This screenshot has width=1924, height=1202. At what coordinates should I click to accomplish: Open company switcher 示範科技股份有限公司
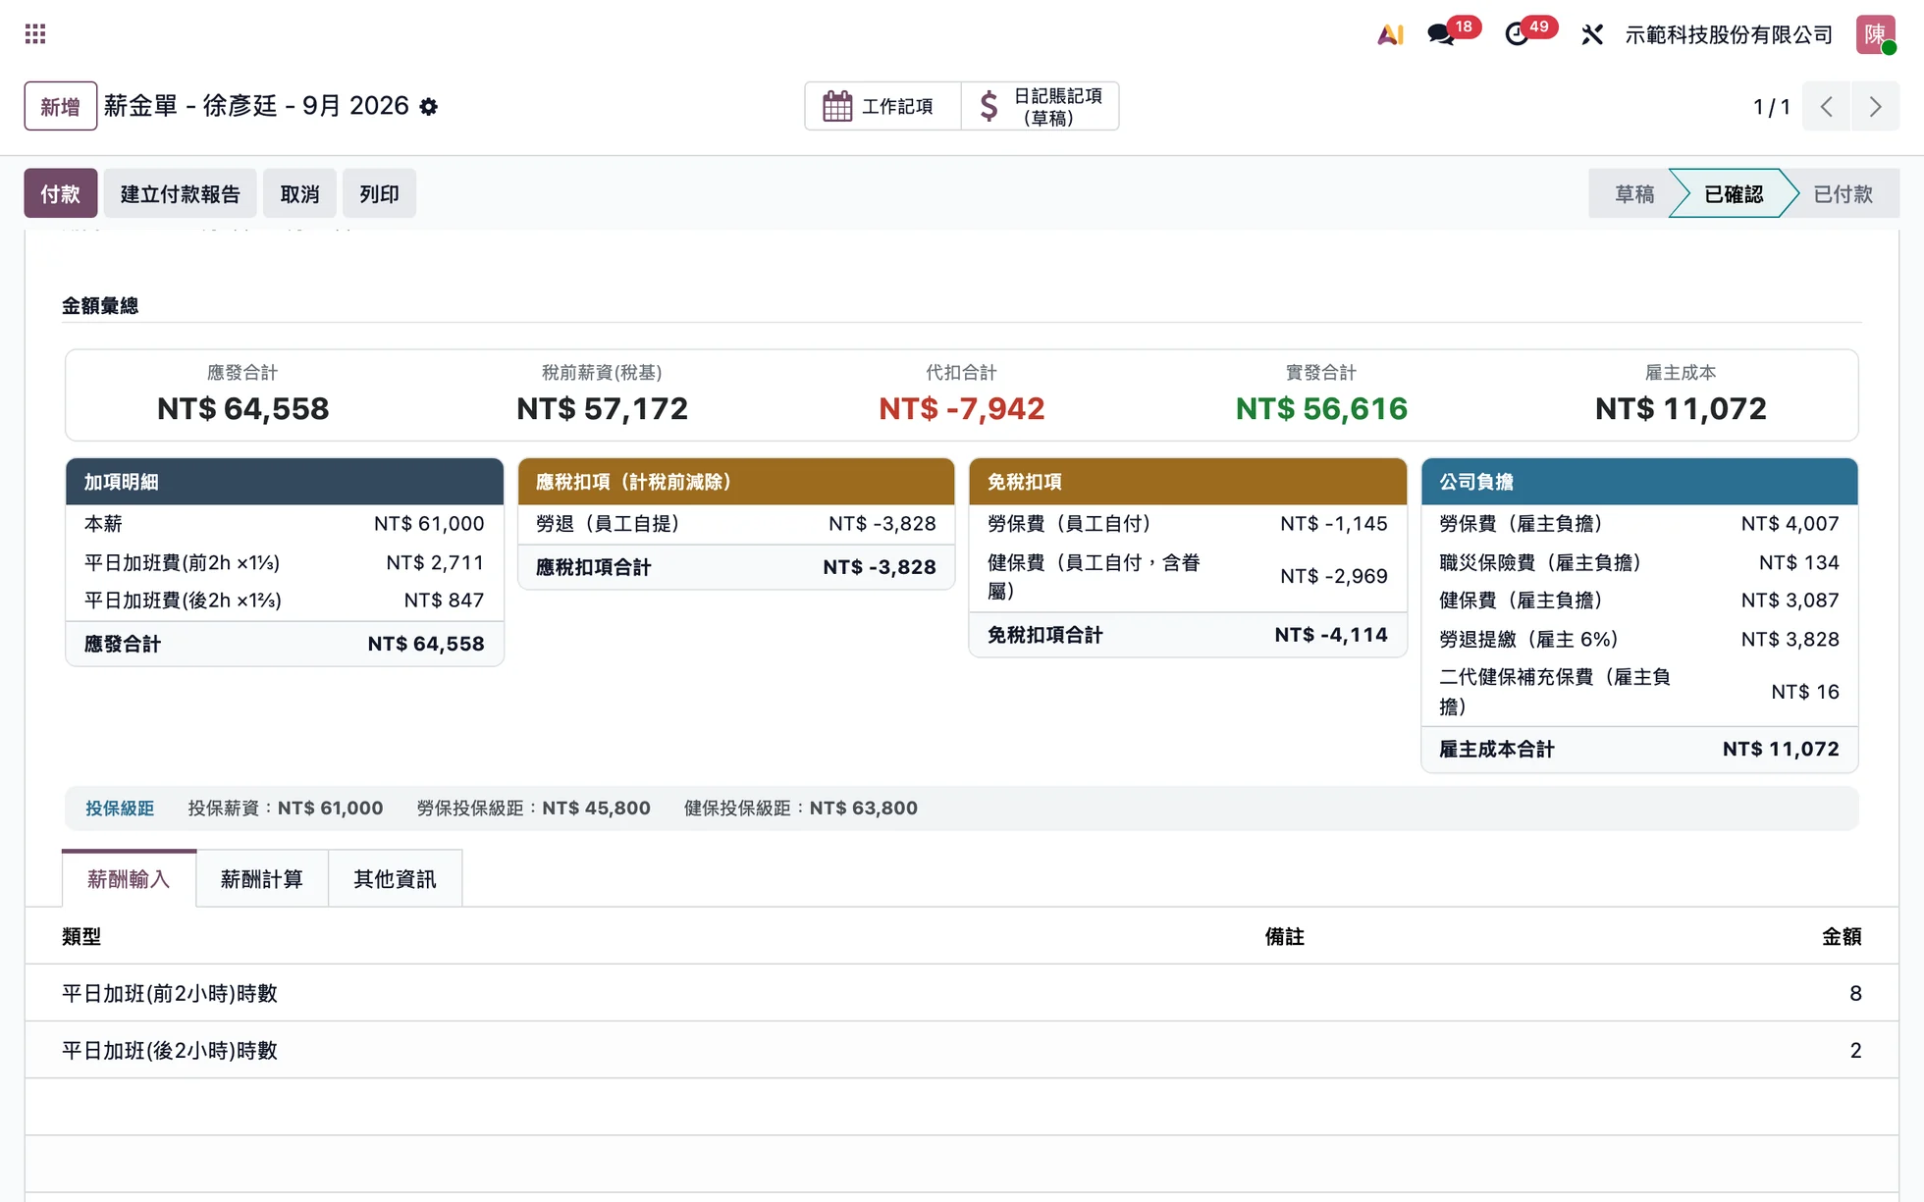click(1729, 34)
